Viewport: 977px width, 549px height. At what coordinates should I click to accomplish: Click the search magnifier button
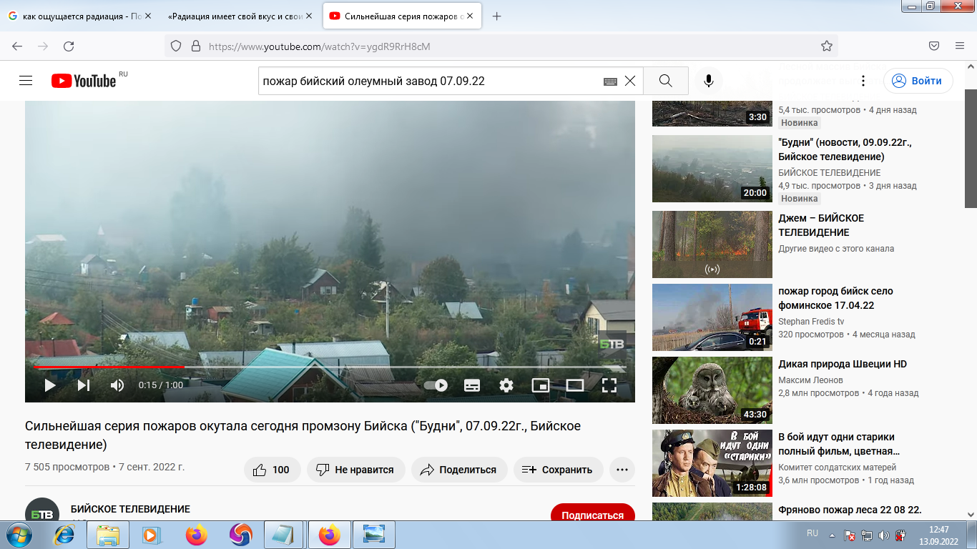coord(665,81)
